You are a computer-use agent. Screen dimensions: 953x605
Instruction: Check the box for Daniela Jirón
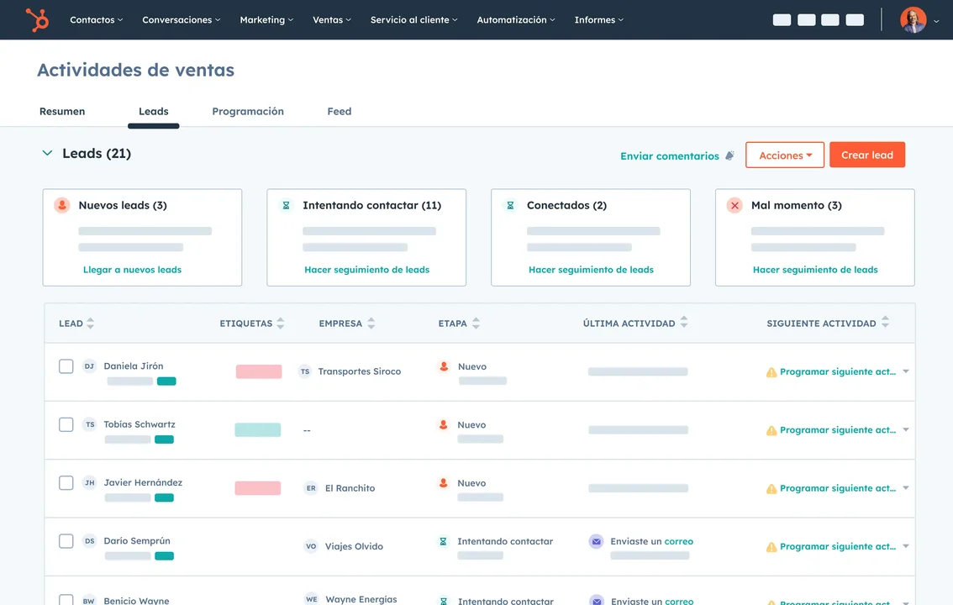pyautogui.click(x=66, y=366)
